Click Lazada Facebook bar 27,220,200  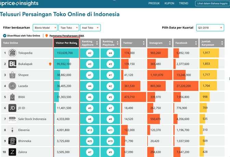[186, 86]
